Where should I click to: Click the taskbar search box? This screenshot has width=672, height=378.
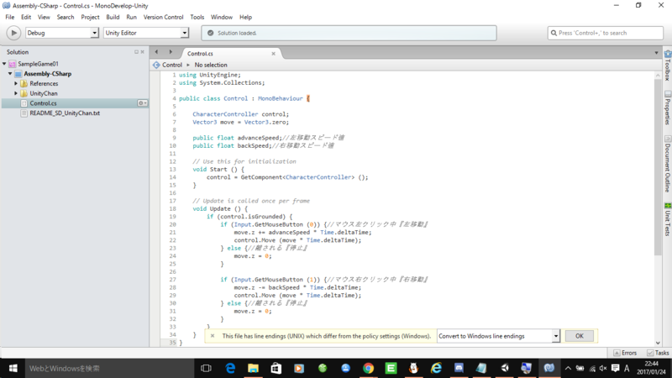[109, 368]
